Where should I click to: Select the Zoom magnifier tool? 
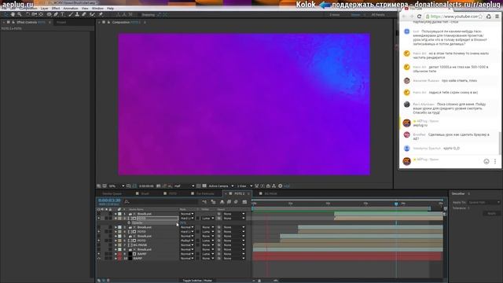point(20,14)
